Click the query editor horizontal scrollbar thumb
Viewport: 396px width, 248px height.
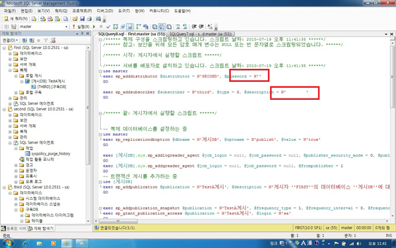[118, 221]
